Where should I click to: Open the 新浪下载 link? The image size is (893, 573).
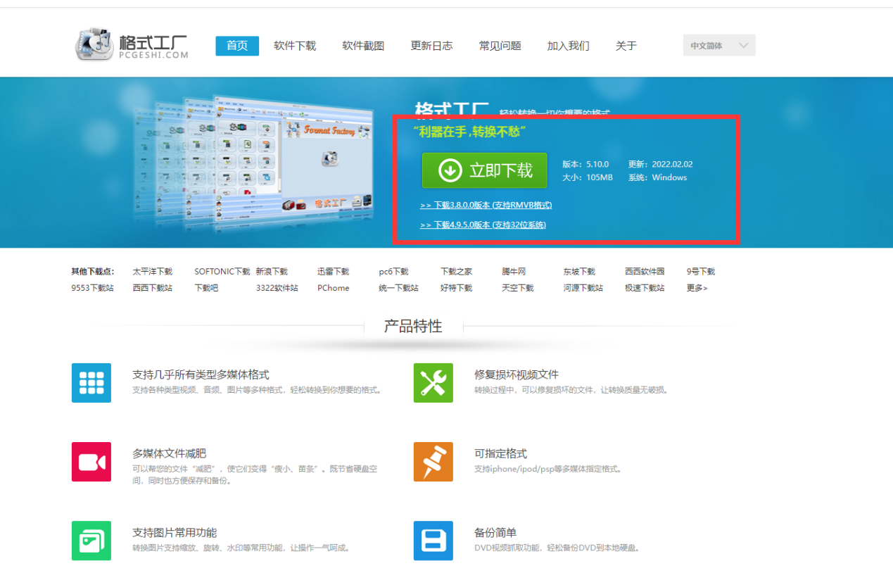(272, 272)
